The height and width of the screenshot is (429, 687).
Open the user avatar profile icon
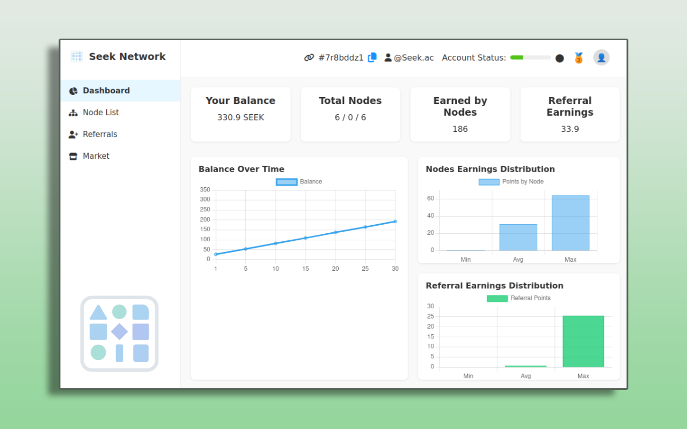point(601,57)
